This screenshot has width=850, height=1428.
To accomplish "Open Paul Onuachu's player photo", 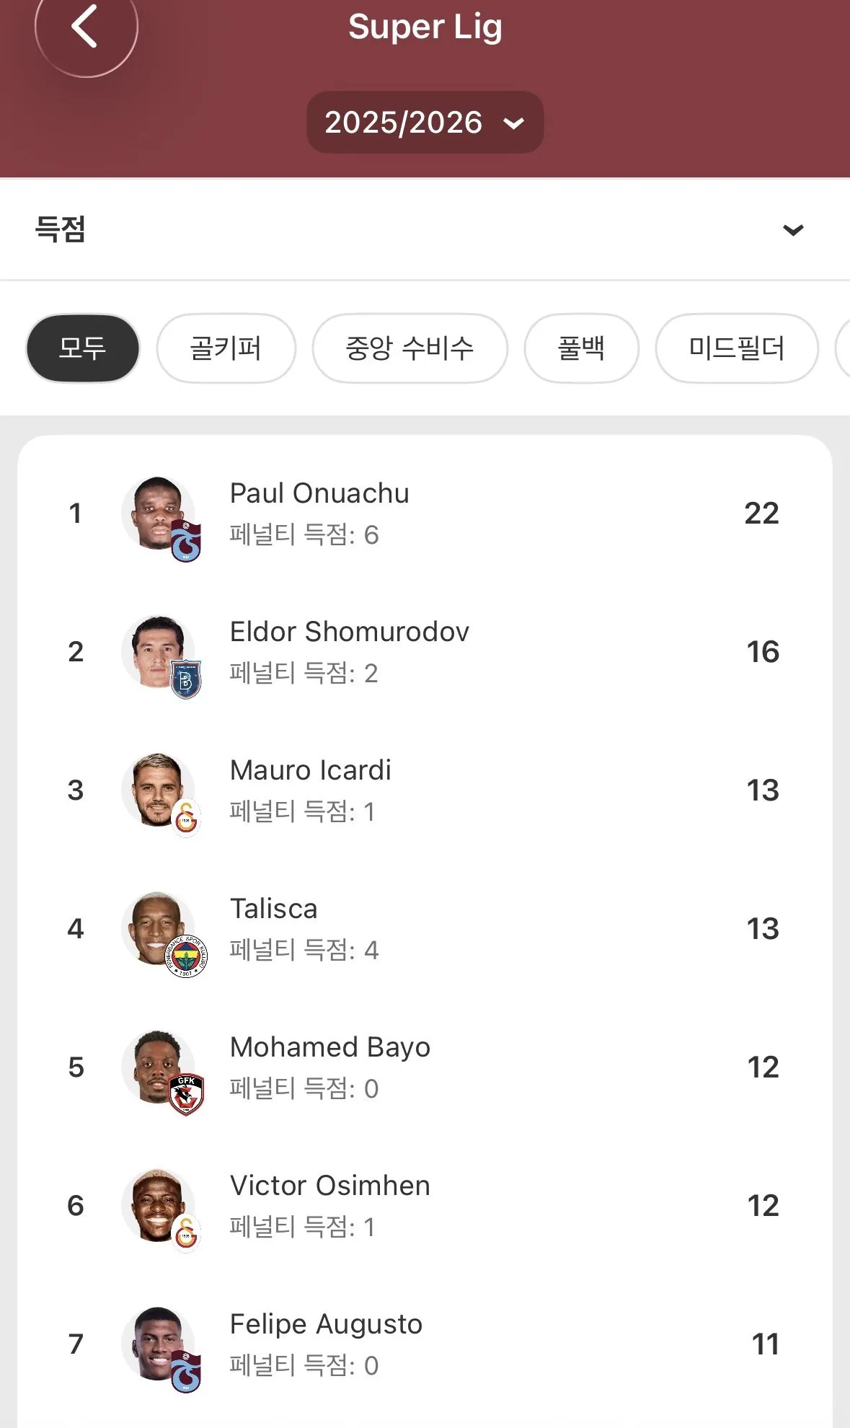I will point(154,511).
